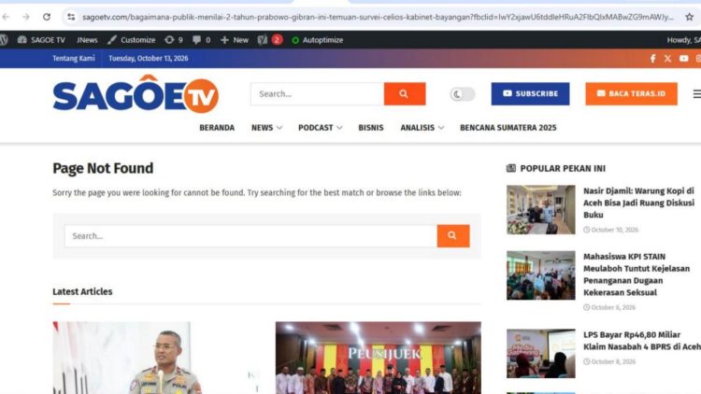Open the hamburger menu icon
The image size is (701, 394).
coord(696,93)
